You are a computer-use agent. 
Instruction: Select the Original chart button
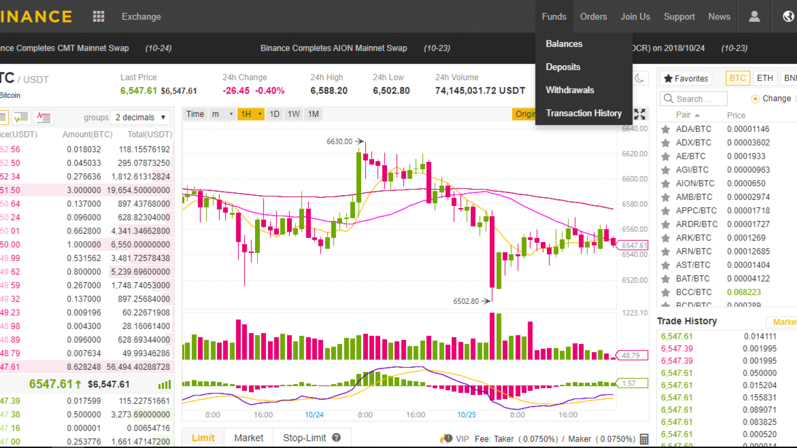[524, 114]
